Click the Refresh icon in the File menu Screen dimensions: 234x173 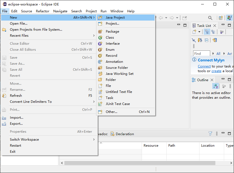(4, 96)
